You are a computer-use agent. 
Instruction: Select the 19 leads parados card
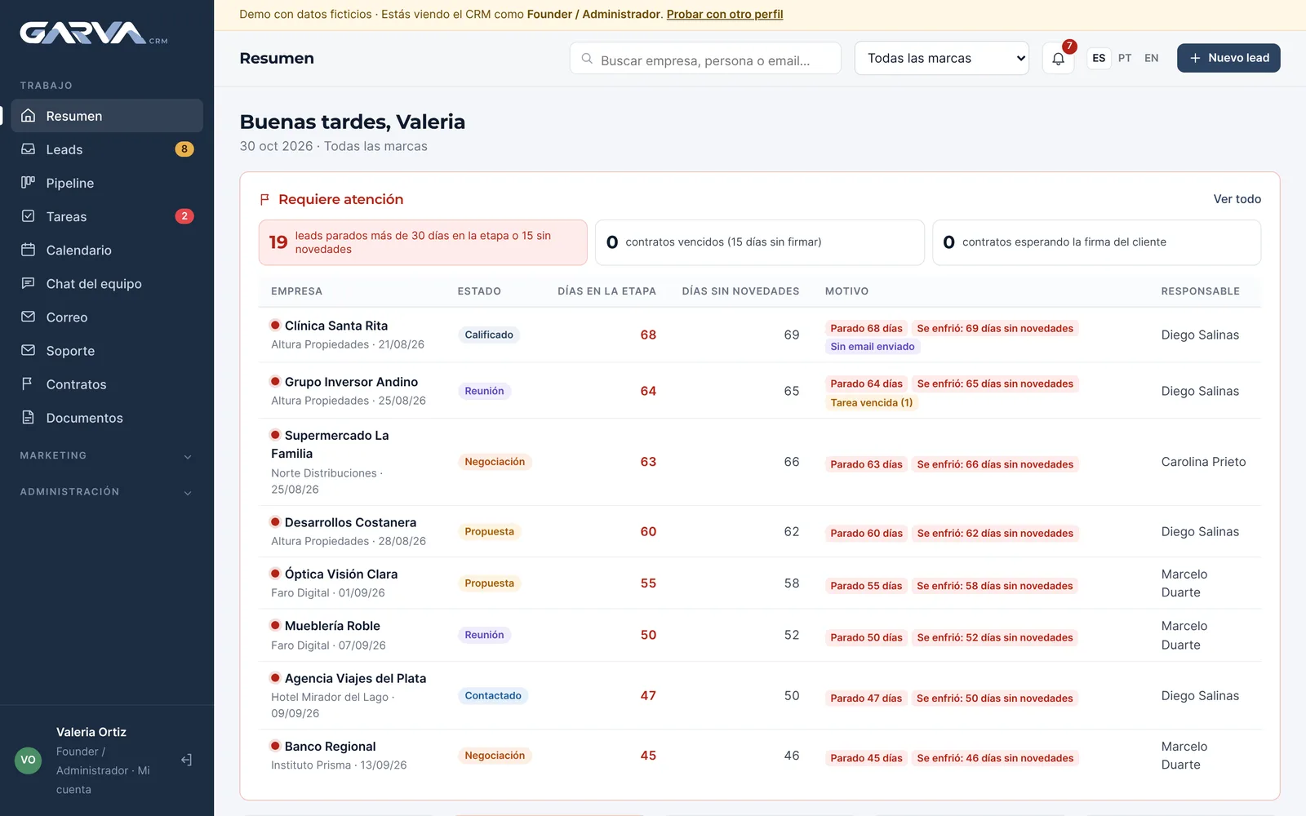[423, 242]
